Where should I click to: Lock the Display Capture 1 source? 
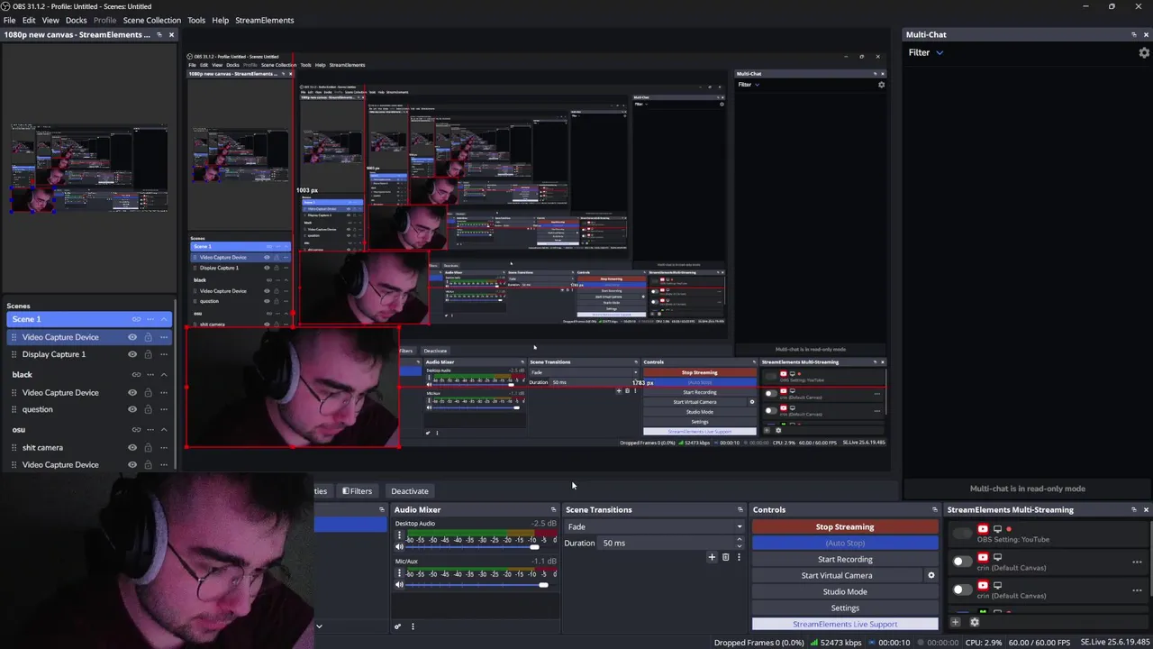148,354
